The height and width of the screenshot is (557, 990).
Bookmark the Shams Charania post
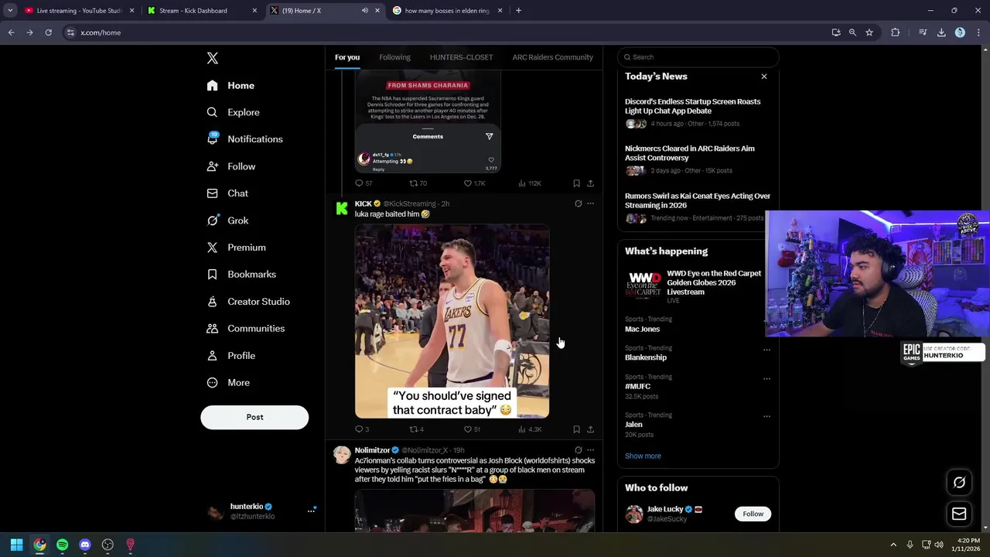(576, 183)
